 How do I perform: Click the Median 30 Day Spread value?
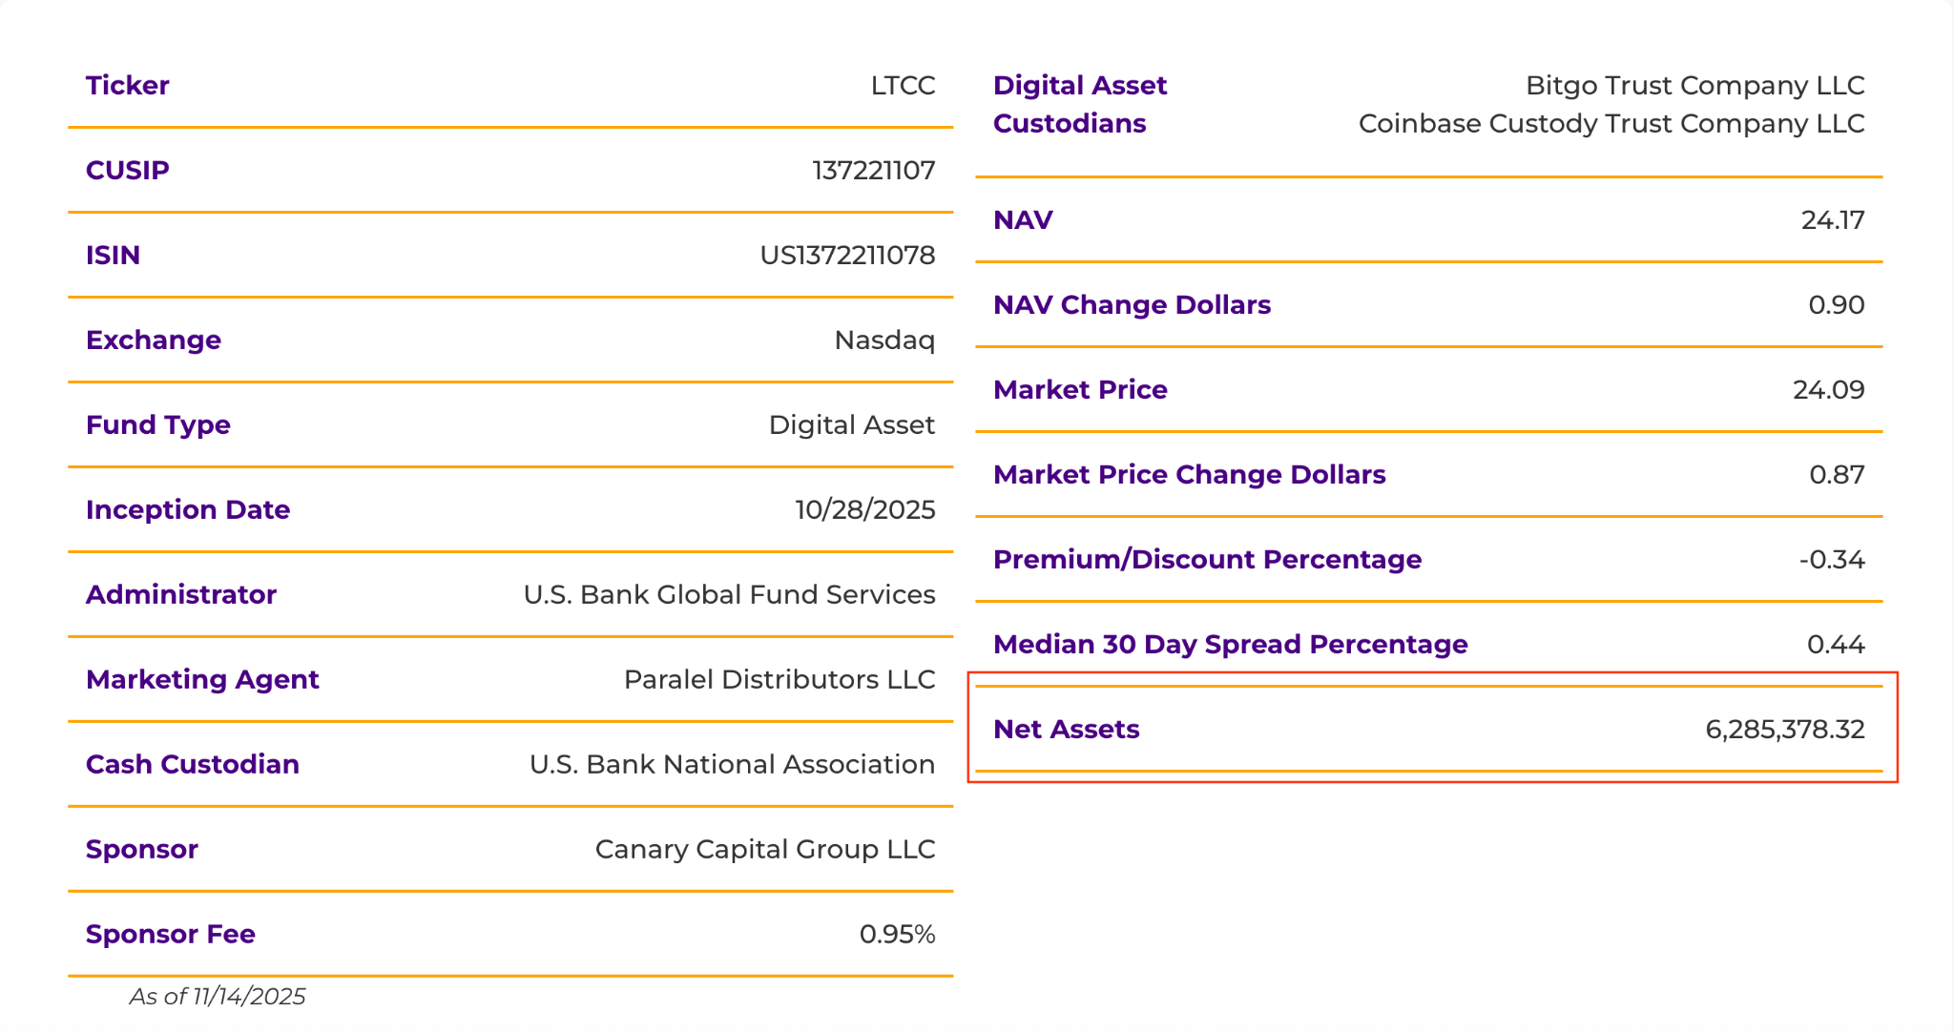pyautogui.click(x=1835, y=645)
